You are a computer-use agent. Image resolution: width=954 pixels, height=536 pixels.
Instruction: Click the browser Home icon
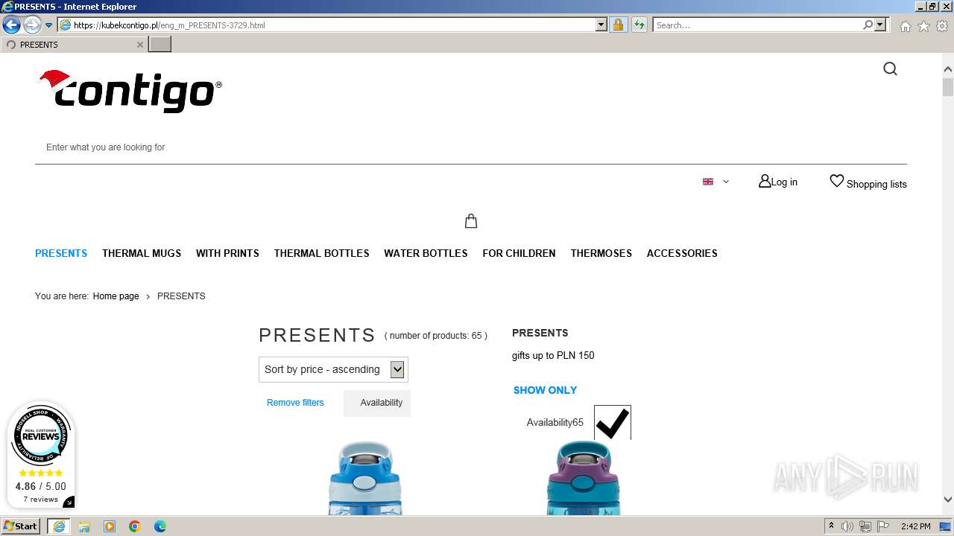[905, 26]
